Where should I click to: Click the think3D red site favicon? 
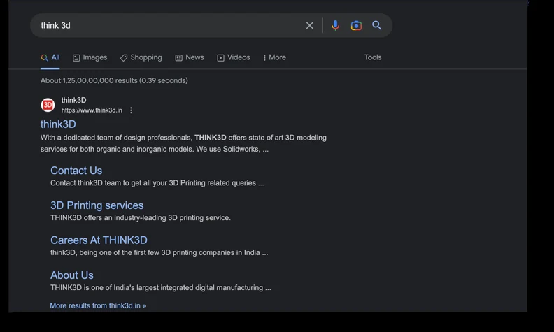pos(48,105)
